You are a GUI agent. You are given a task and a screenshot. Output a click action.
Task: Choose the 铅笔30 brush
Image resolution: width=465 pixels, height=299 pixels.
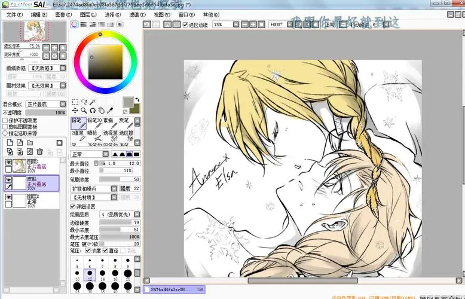pyautogui.click(x=94, y=123)
